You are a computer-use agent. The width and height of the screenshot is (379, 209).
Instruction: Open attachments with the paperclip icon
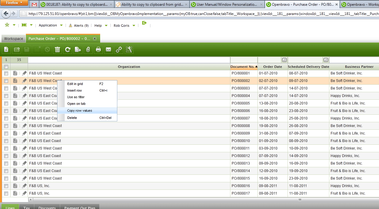click(88, 50)
